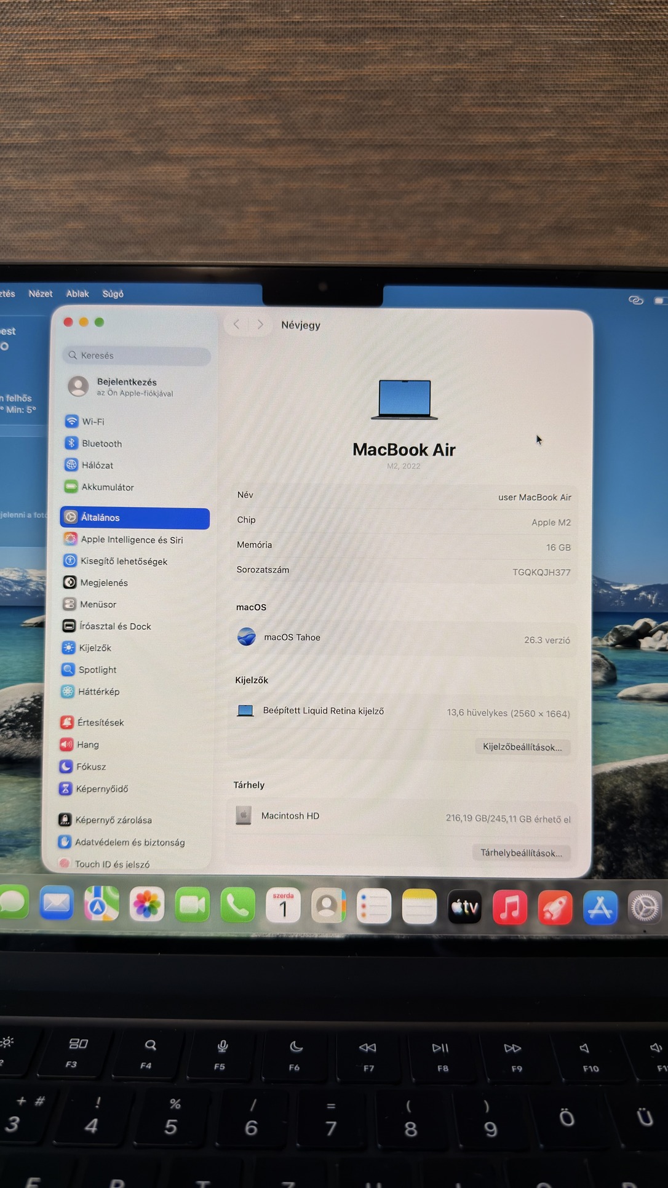Image resolution: width=668 pixels, height=1188 pixels.
Task: Open Mail from the Dock
Action: click(x=57, y=904)
